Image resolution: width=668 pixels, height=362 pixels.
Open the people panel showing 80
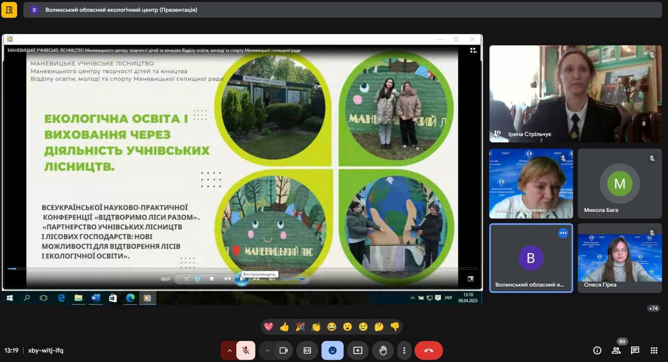[x=616, y=351]
